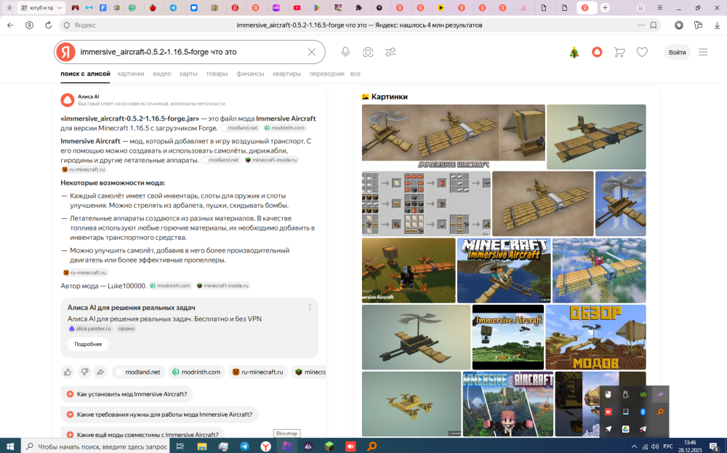Go back with the browser back arrow
Screen dimensions: 727x453
pos(10,25)
